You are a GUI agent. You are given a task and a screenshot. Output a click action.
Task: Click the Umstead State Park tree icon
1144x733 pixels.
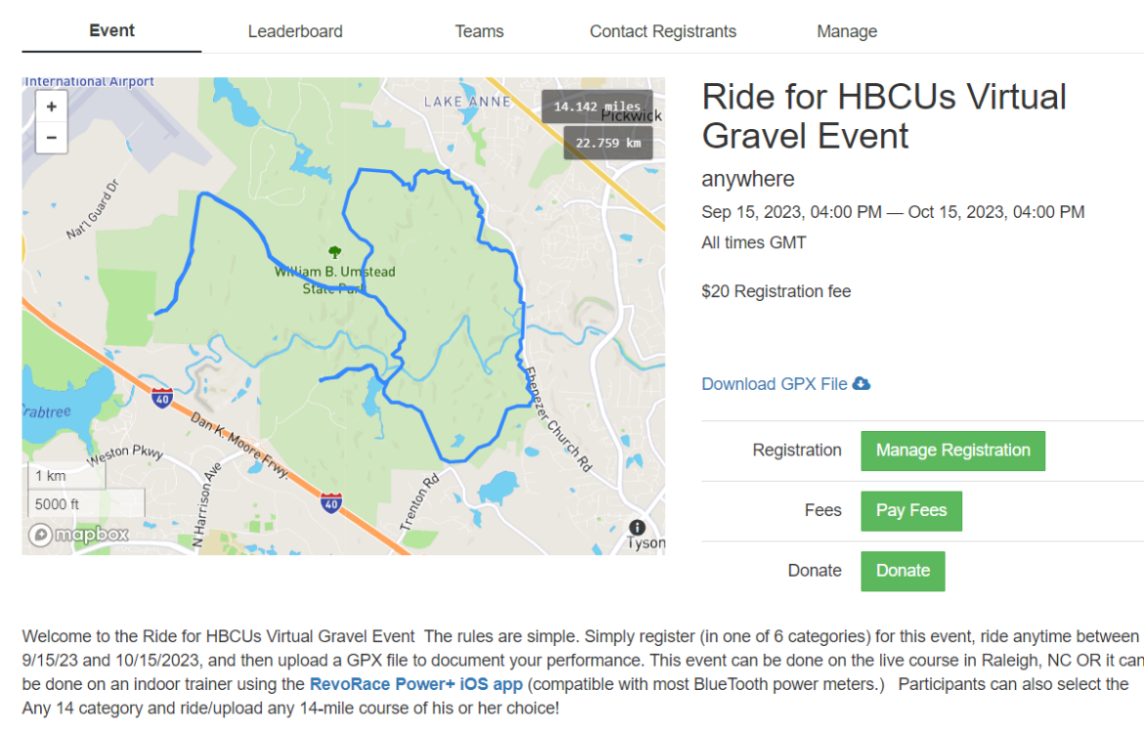(335, 252)
